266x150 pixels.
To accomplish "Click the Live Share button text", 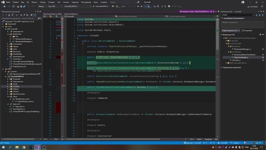I will [x=254, y=7].
